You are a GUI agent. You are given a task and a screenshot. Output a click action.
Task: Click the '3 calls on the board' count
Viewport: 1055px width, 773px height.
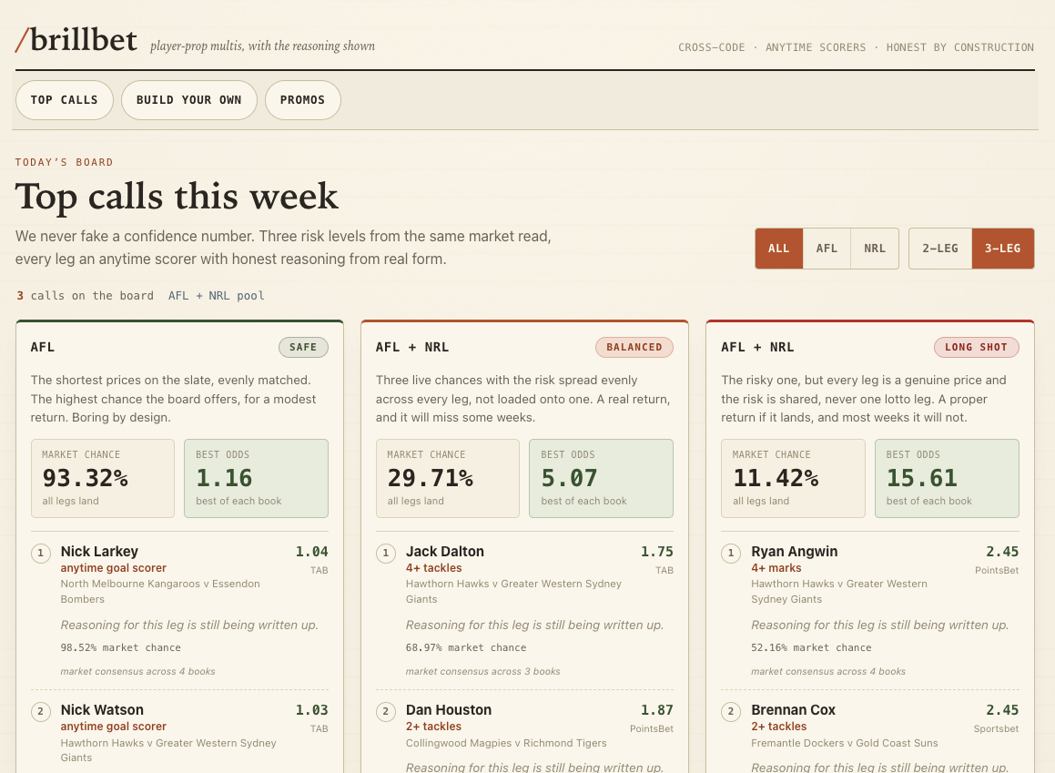(x=86, y=296)
